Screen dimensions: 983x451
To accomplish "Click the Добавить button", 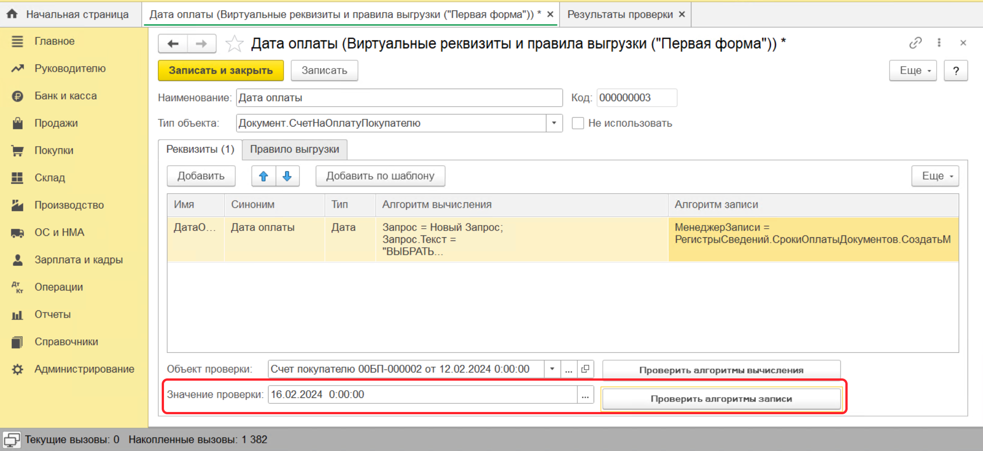I will pyautogui.click(x=201, y=176).
